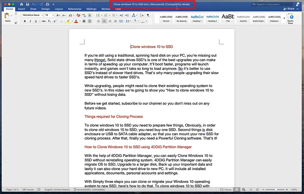Increase font size with the larger A icon
The height and width of the screenshot is (194, 304).
pyautogui.click(x=58, y=15)
